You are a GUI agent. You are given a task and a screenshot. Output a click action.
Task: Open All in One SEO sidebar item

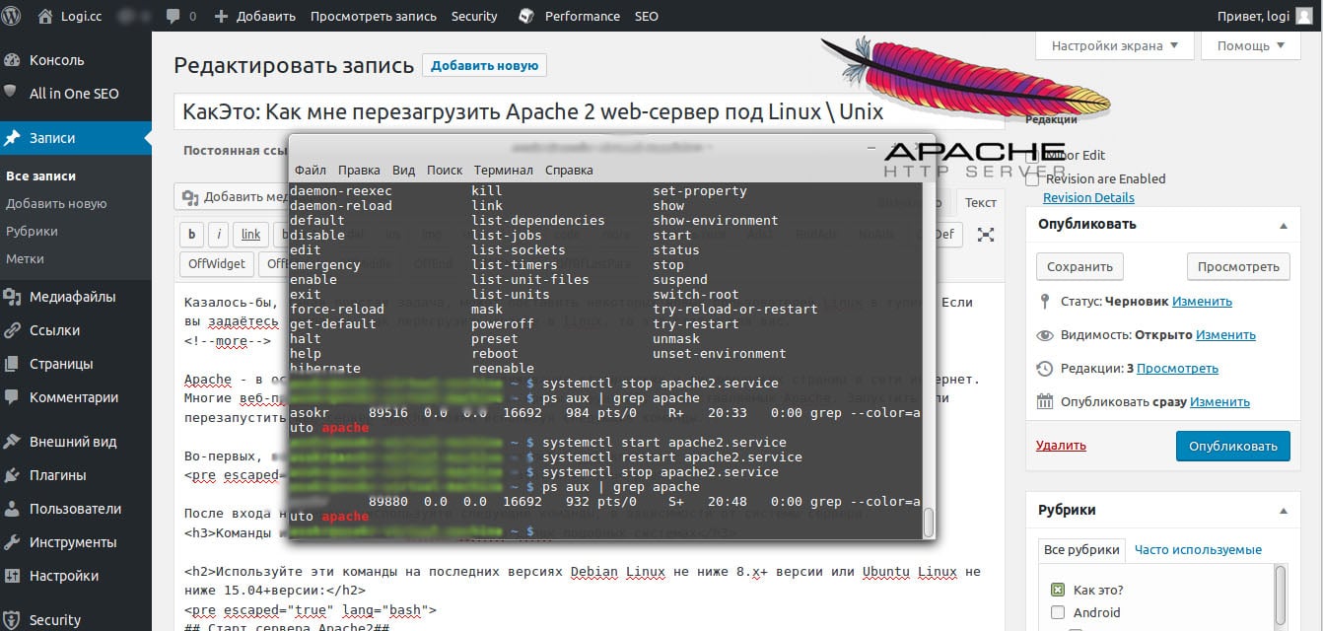pos(76,94)
